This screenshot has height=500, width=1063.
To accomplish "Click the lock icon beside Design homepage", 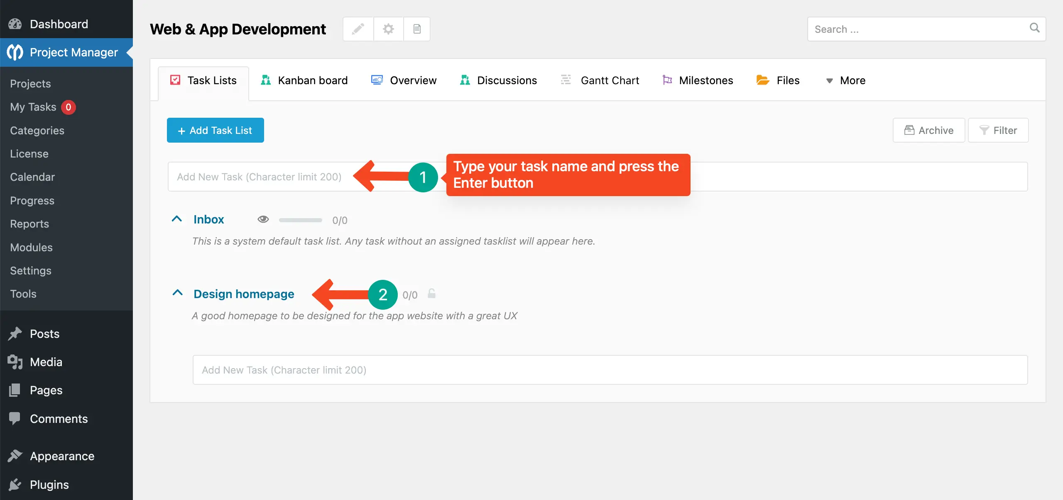I will pos(431,294).
